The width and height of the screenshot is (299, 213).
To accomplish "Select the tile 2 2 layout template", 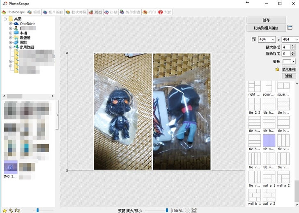I will (x=255, y=104).
